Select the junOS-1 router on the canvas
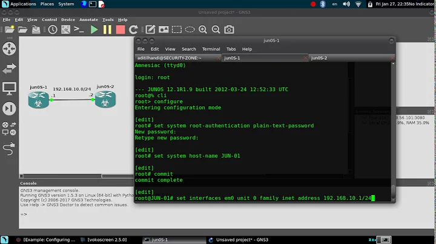This screenshot has width=436, height=244. [38, 100]
